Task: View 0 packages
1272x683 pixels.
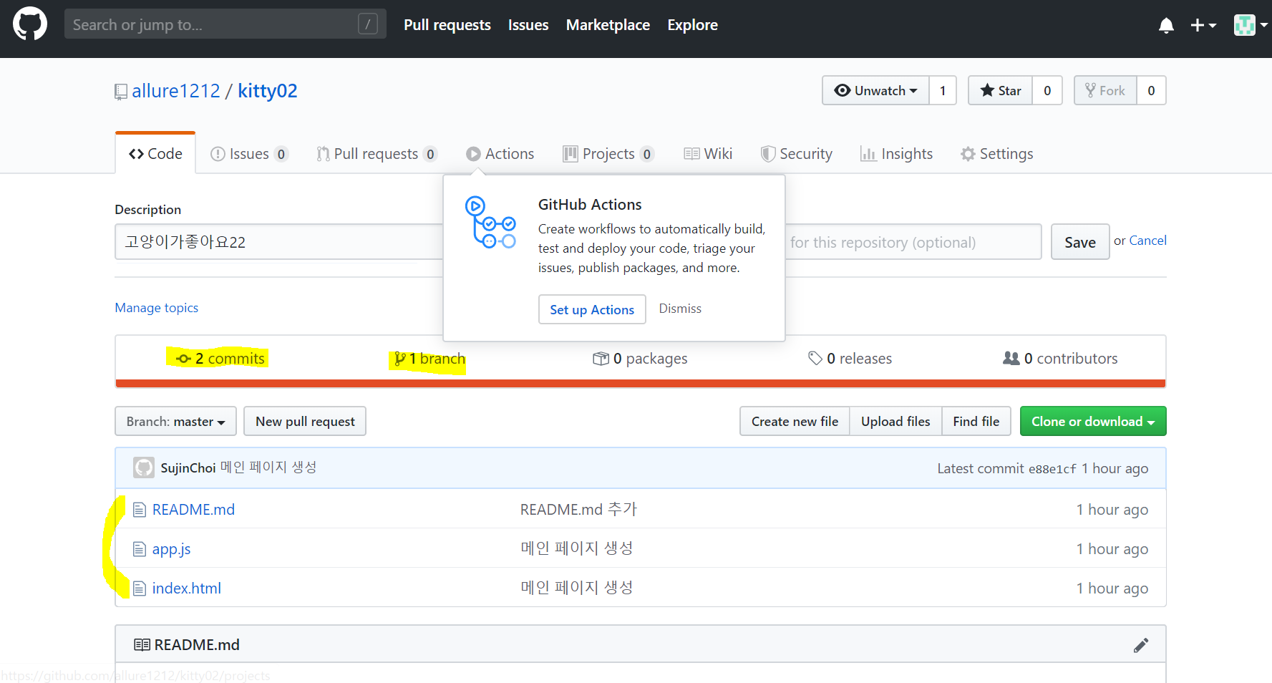Action: coord(640,359)
